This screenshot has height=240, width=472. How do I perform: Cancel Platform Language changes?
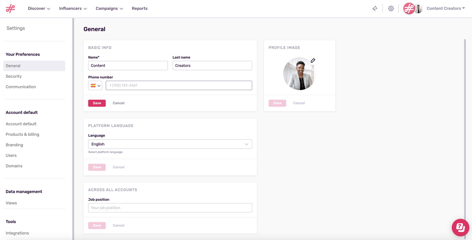click(x=119, y=167)
